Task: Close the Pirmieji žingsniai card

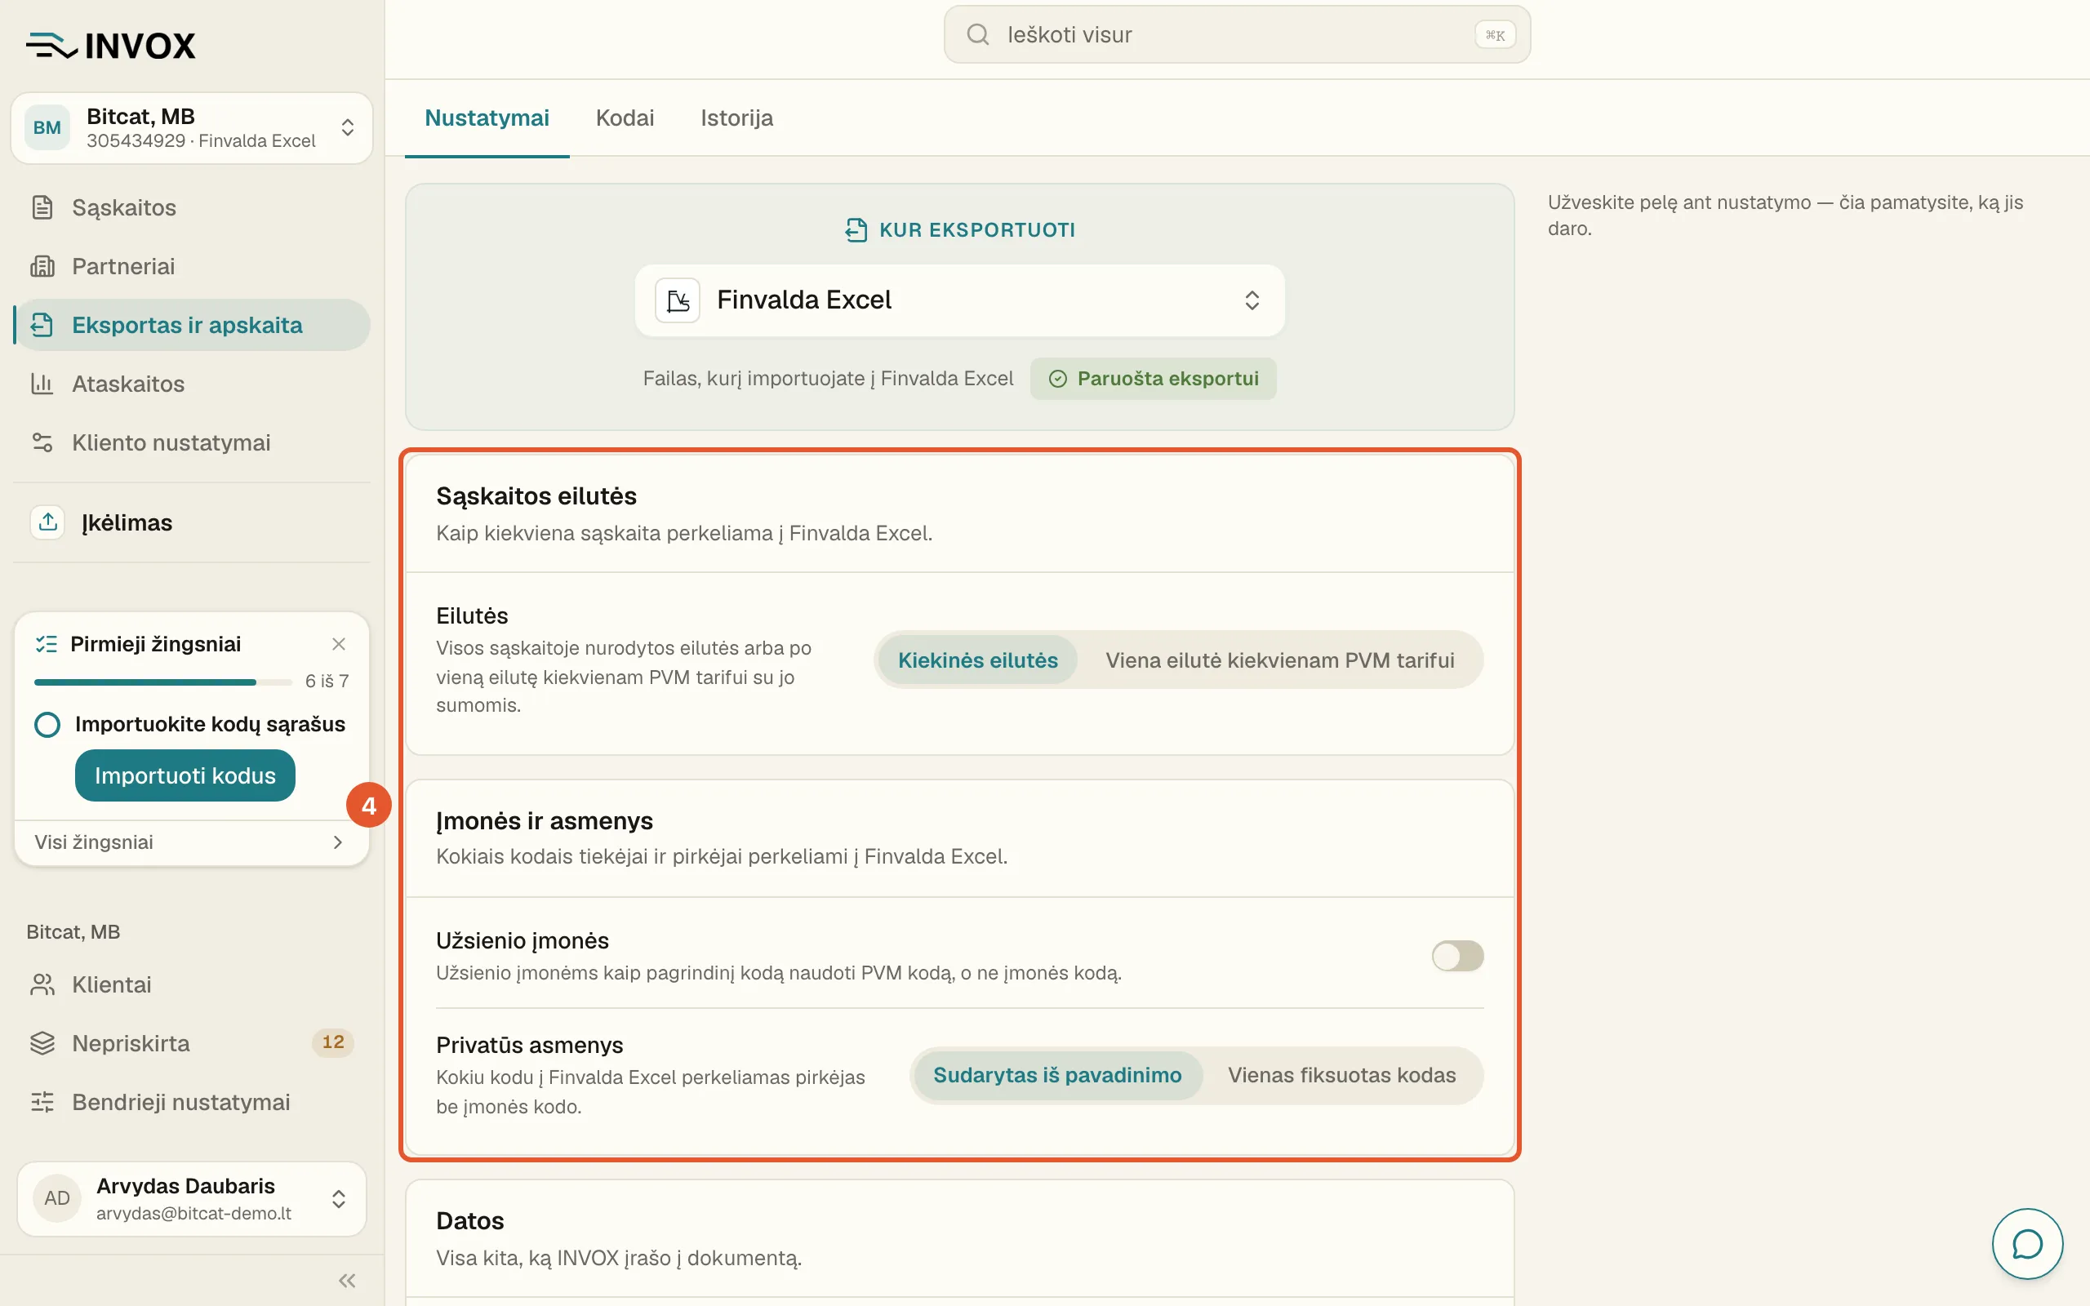Action: pos(339,643)
